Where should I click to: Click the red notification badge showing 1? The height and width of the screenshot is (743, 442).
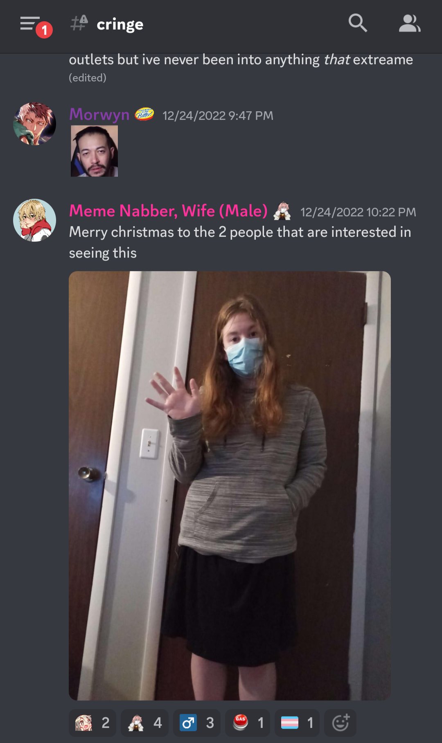(44, 30)
